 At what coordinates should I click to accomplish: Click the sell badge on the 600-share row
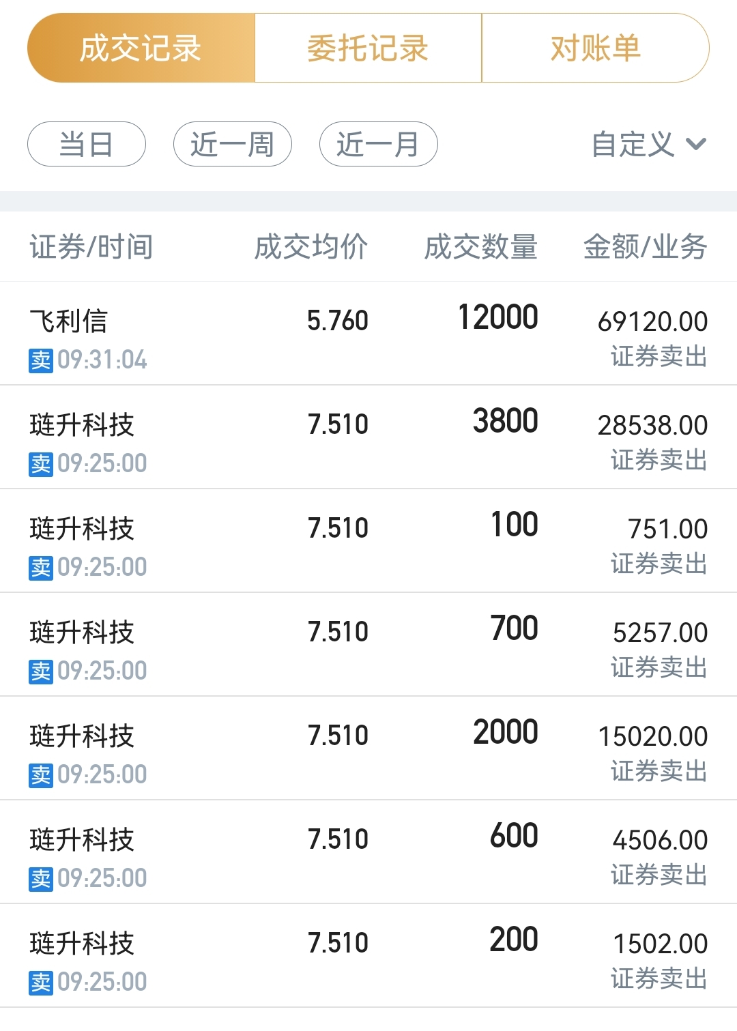[x=41, y=879]
